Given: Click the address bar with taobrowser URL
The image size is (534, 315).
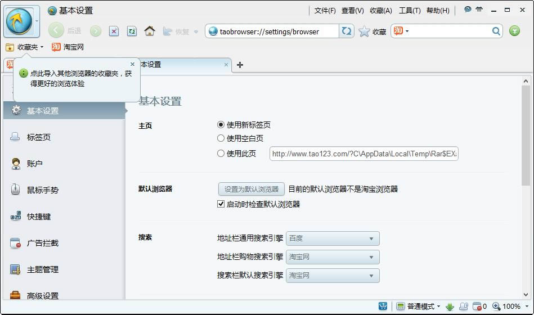Looking at the screenshot, I should tap(272, 31).
